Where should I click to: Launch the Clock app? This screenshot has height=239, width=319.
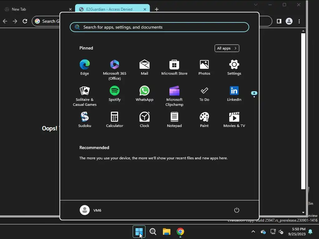(145, 120)
